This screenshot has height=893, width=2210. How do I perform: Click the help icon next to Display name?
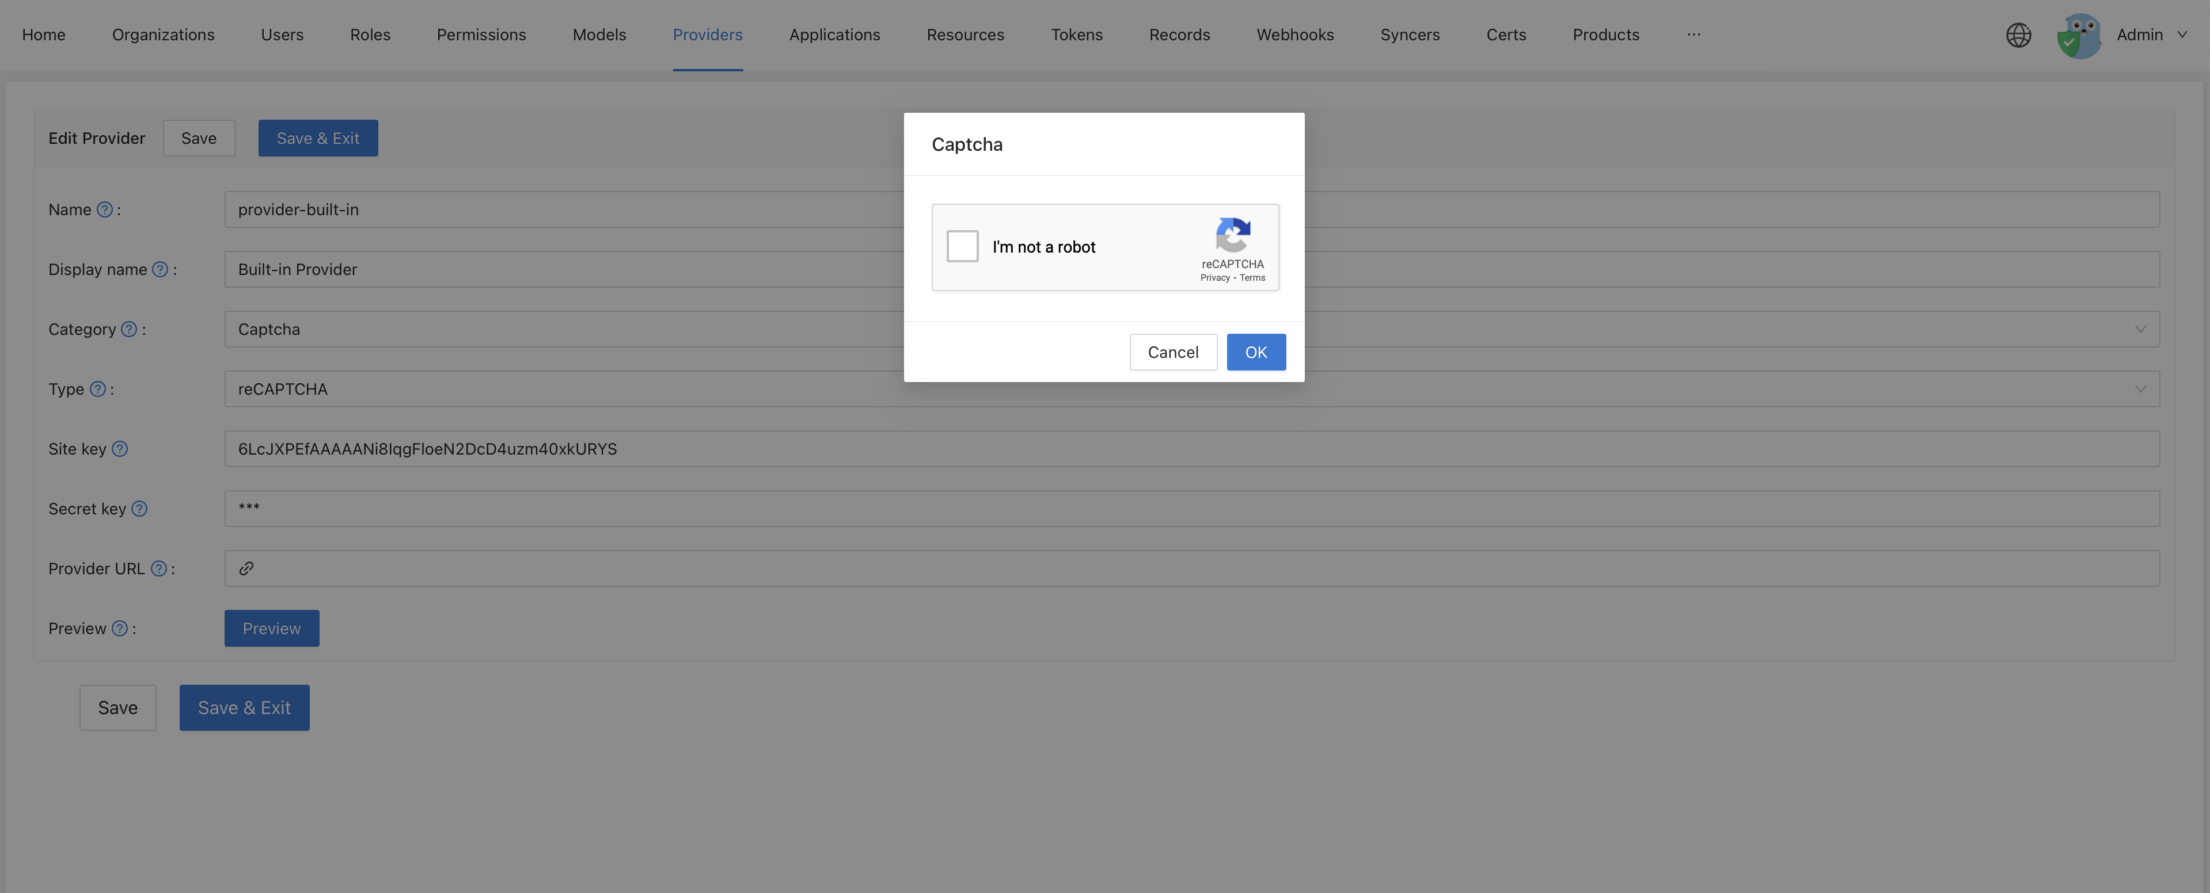tap(160, 269)
